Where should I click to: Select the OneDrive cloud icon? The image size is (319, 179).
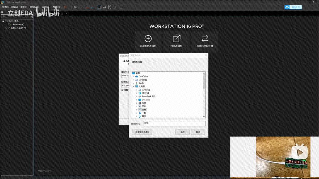(137, 76)
